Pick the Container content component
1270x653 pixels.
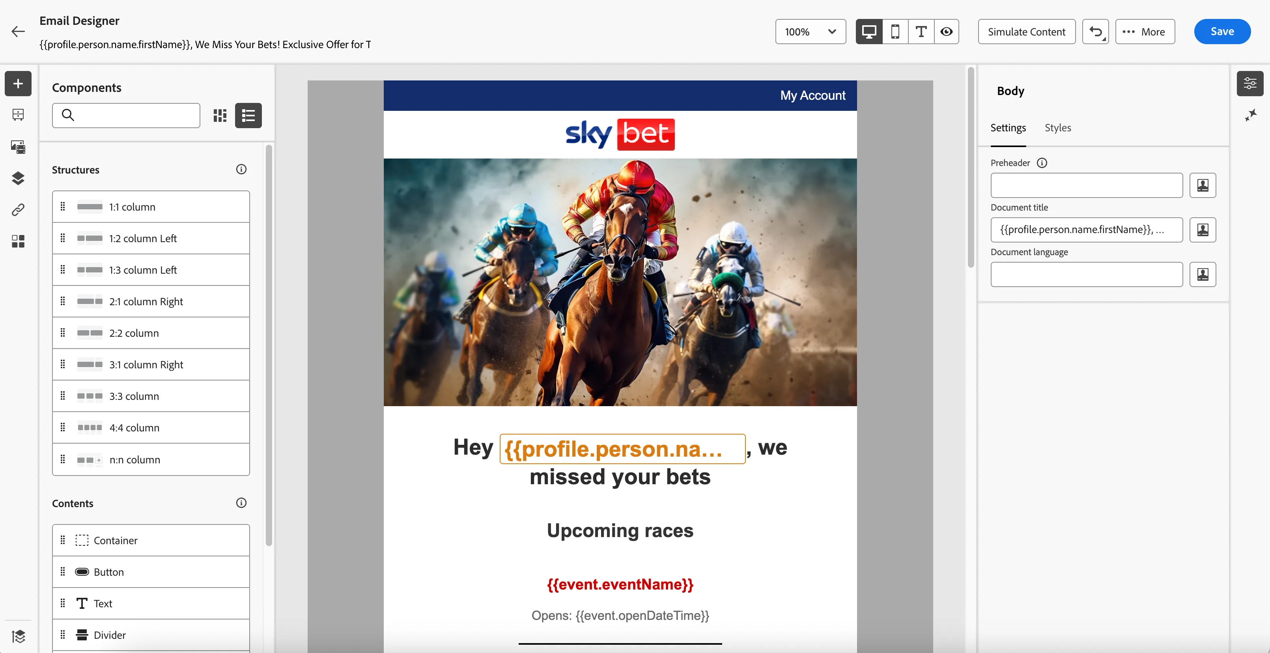coord(151,541)
